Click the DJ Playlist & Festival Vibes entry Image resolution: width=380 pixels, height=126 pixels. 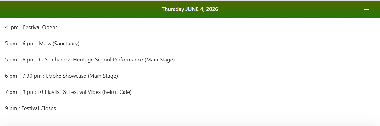(x=68, y=92)
